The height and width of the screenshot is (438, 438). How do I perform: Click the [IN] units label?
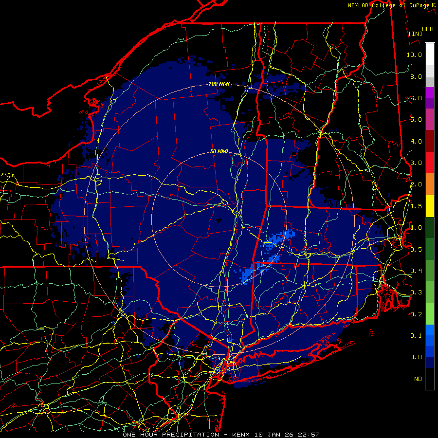(415, 34)
